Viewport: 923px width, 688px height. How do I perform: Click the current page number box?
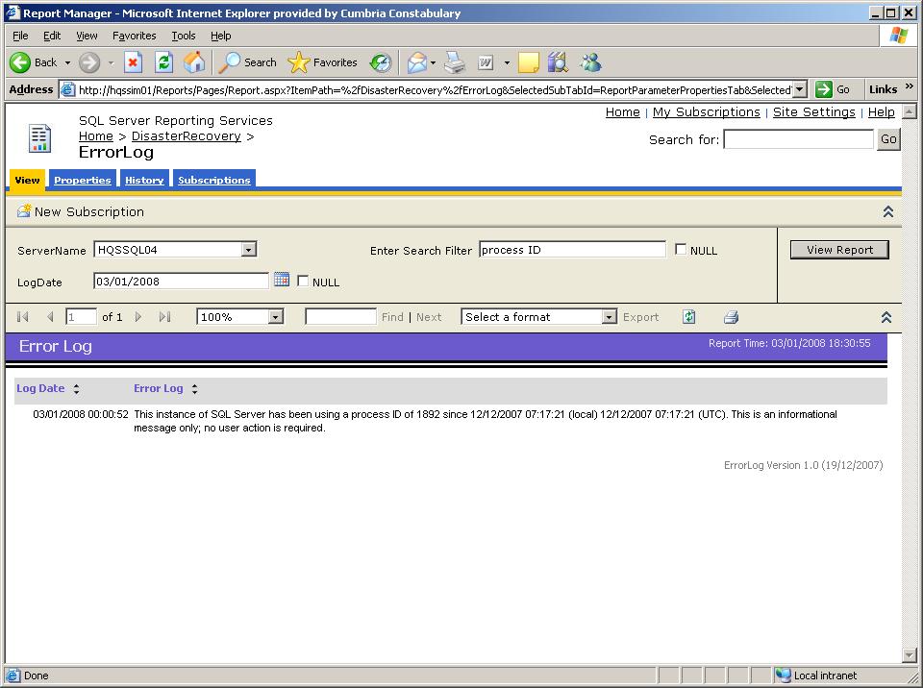tap(81, 317)
